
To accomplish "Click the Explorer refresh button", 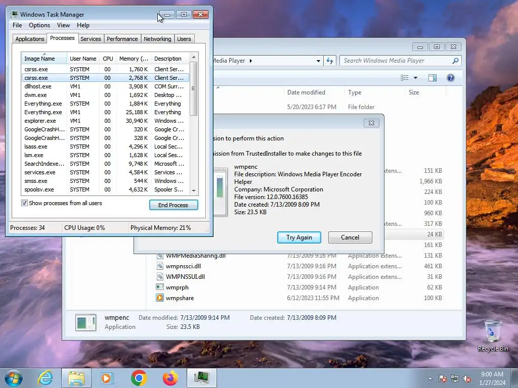I will 330,61.
